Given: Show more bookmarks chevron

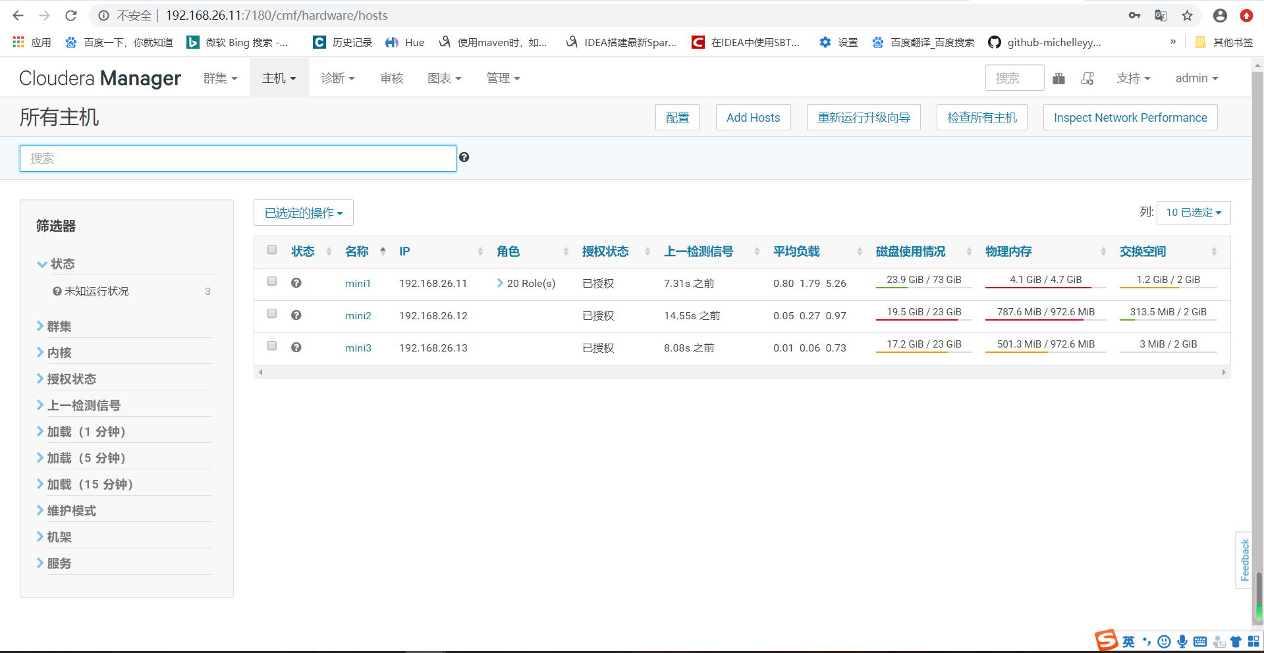Looking at the screenshot, I should (x=1173, y=41).
